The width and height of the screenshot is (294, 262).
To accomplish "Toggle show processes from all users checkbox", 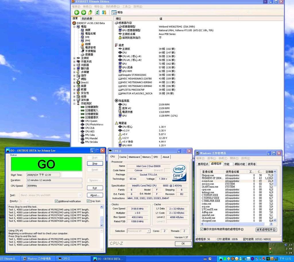I will coord(202,229).
